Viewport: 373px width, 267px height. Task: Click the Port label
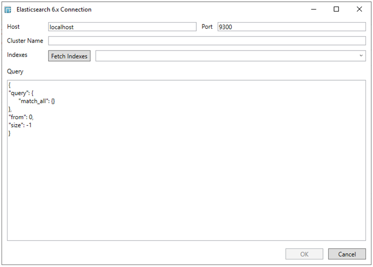coord(207,27)
